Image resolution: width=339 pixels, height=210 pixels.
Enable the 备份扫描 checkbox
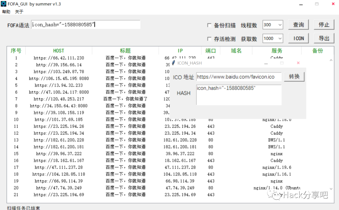pyautogui.click(x=209, y=25)
